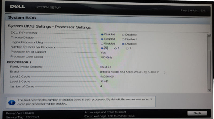Click the Level 2 Cache label
Image resolution: width=214 pixels, height=119 pixels.
(20, 76)
